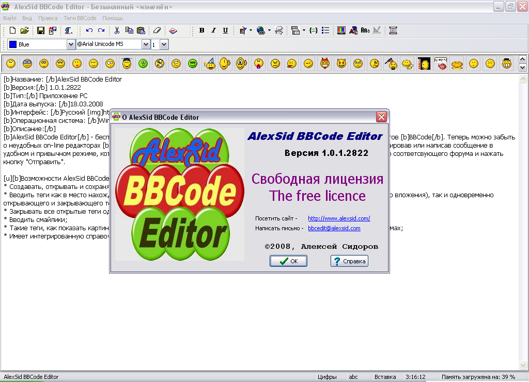The height and width of the screenshot is (382, 529).
Task: Open the arrow next to the image icon
Action: click(251, 30)
